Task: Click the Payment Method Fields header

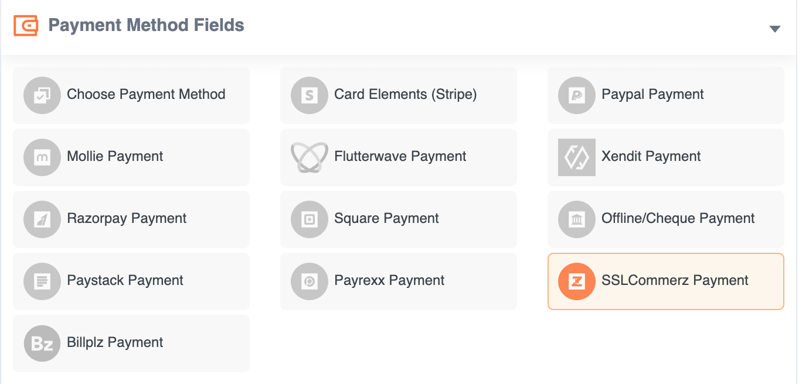Action: pyautogui.click(x=147, y=25)
